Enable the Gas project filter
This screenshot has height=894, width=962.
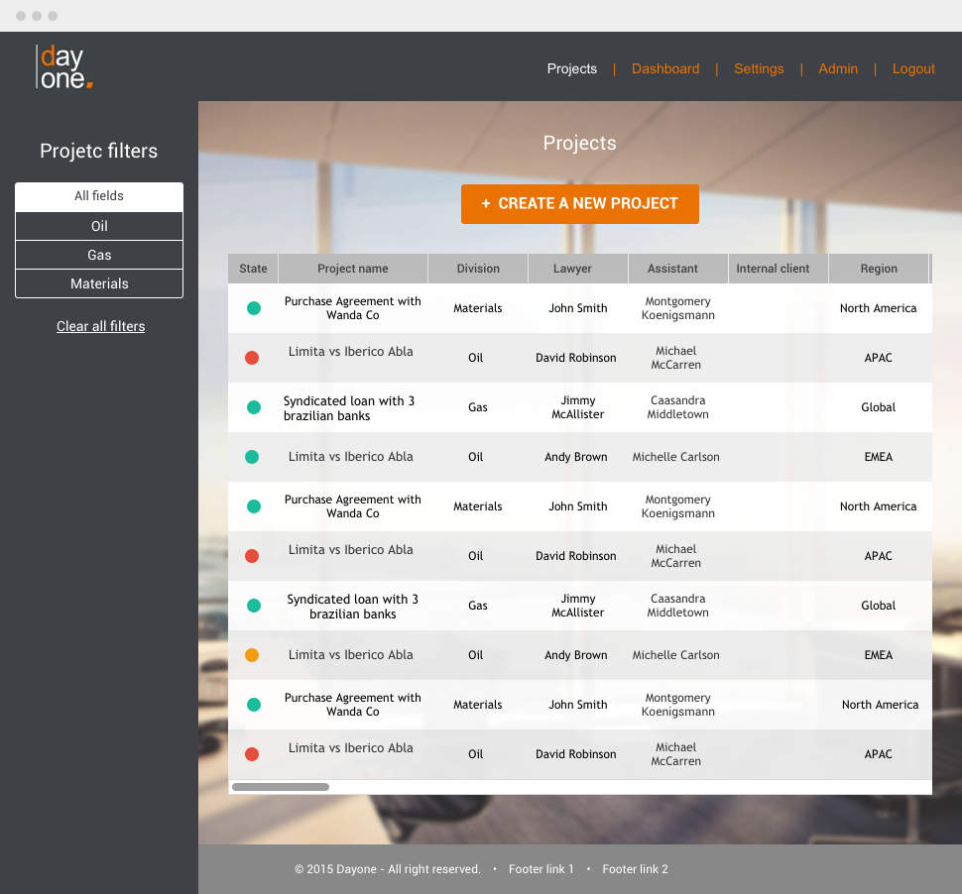point(99,255)
